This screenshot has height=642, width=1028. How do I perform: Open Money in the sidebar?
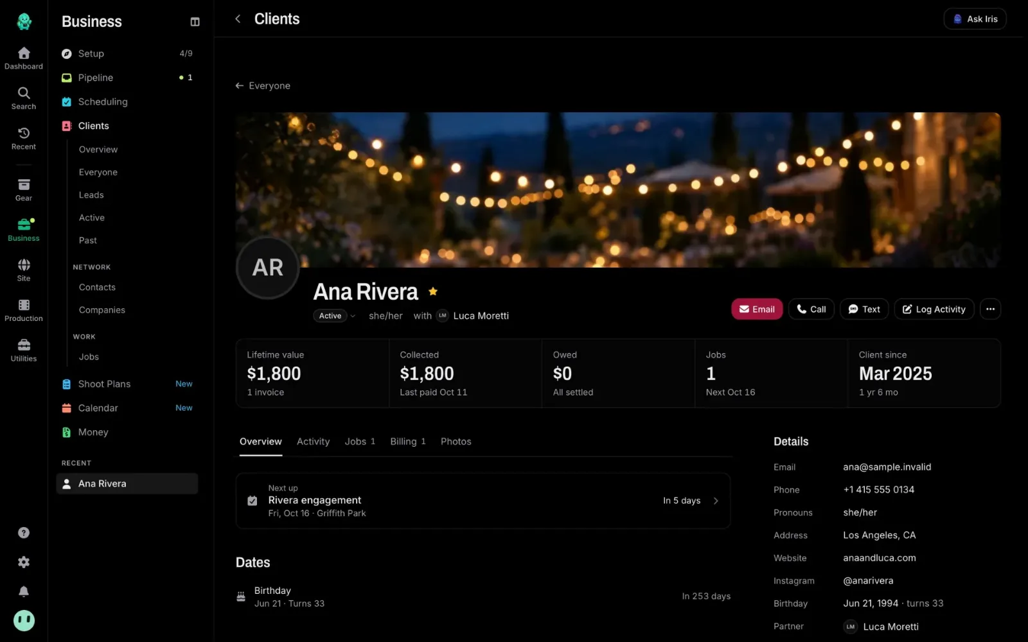(127, 432)
